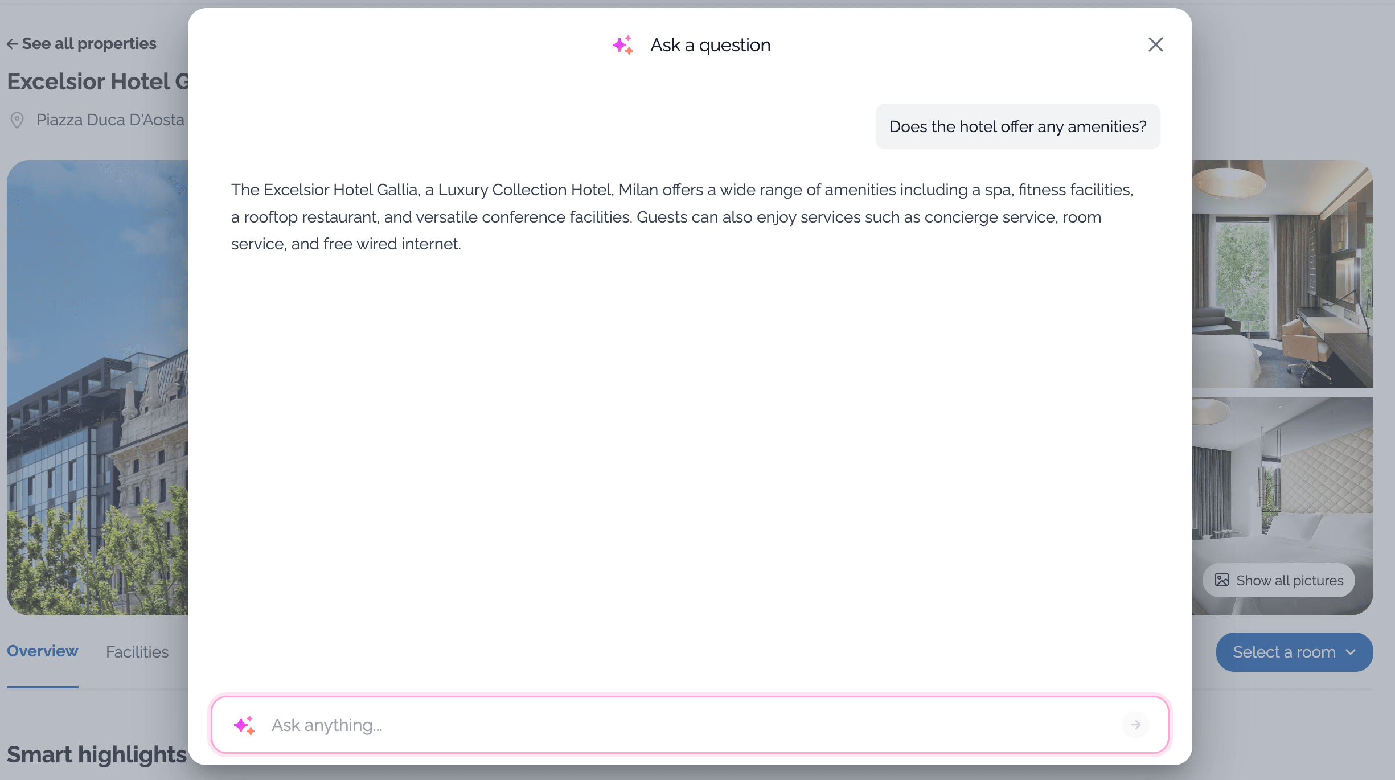Open the Select a room dropdown
The image size is (1395, 780).
point(1294,652)
